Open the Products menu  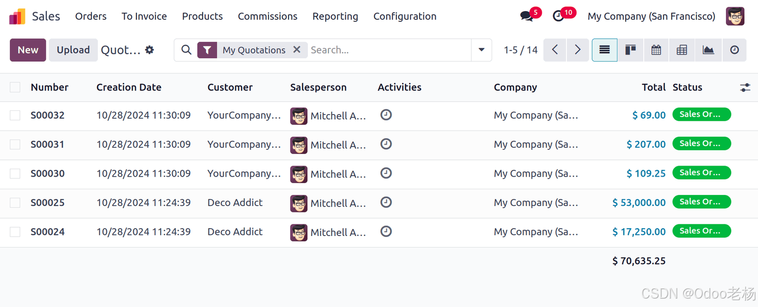click(202, 16)
